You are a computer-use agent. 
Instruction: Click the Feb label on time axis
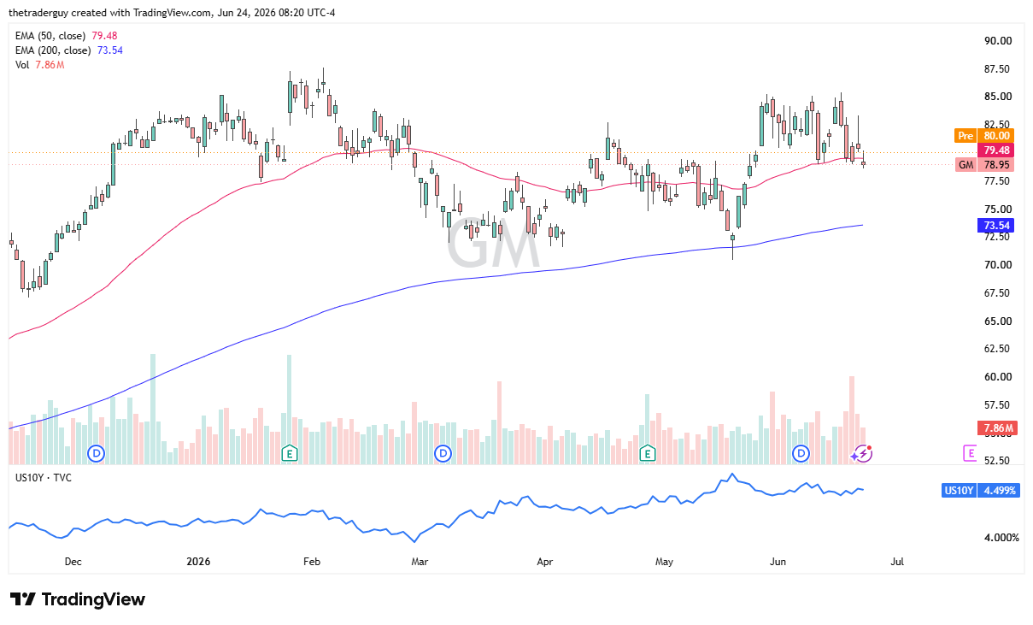tap(311, 562)
